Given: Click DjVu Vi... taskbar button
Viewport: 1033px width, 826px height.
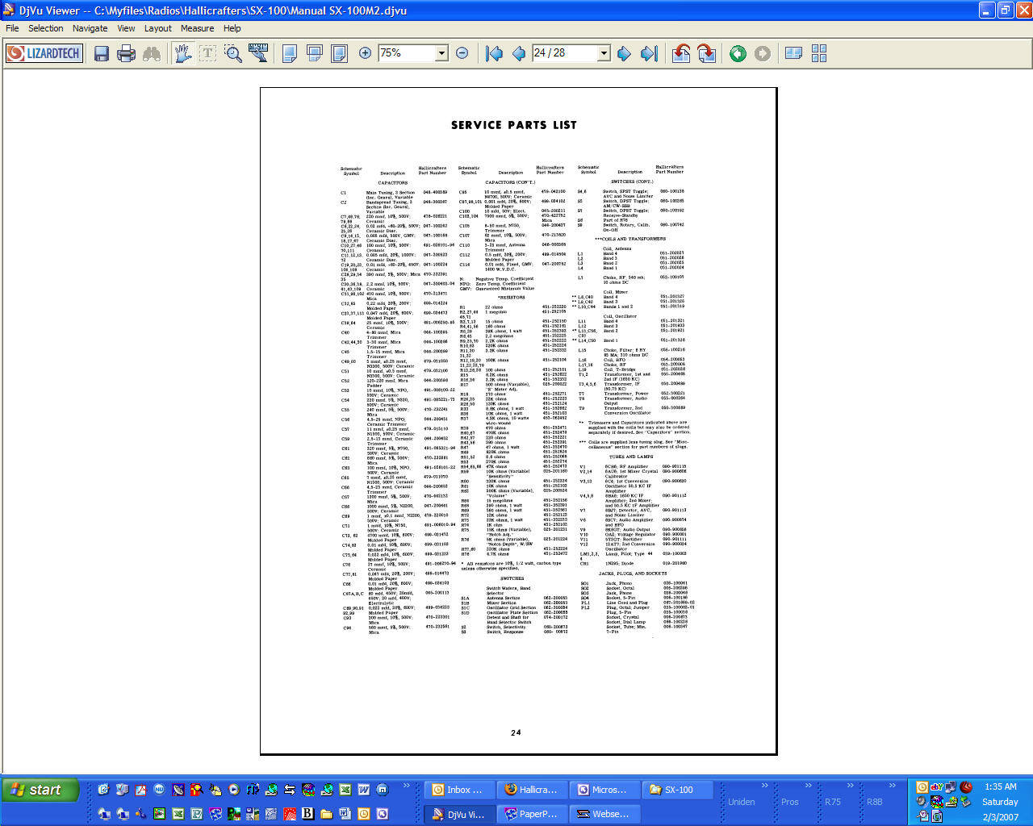Looking at the screenshot, I should pos(459,814).
